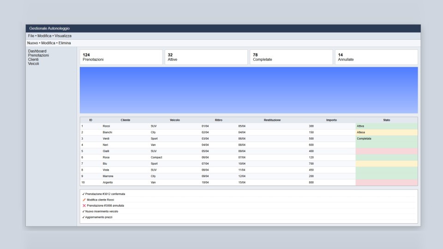Sort by the ID column header

click(x=91, y=120)
